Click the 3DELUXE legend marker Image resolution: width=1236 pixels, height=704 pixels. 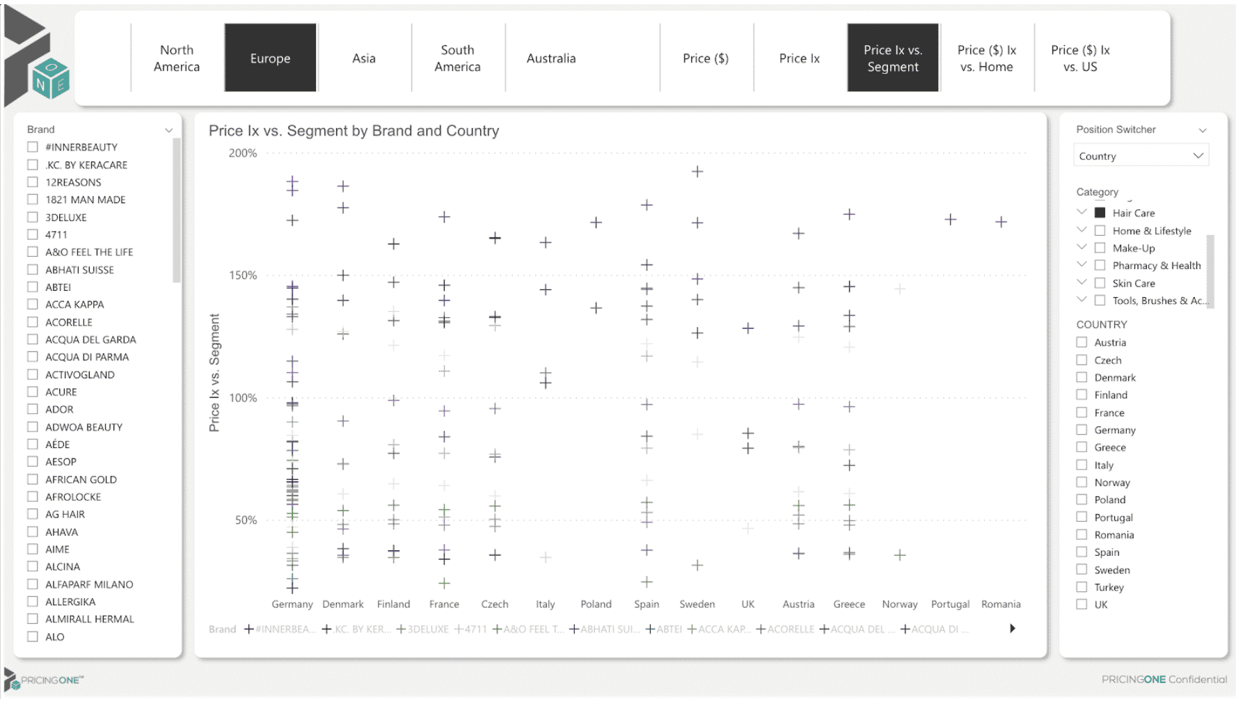[x=402, y=629]
